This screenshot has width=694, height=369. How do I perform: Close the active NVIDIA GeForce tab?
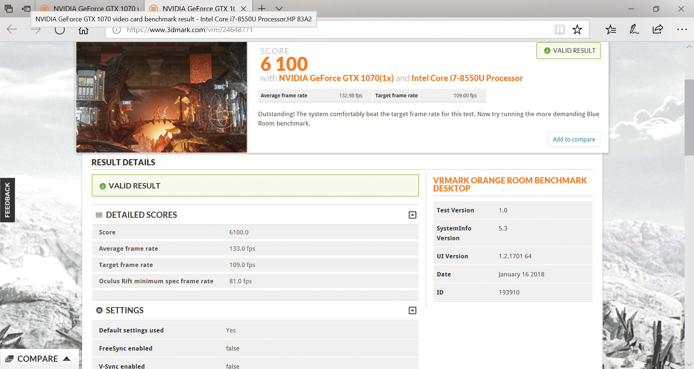(x=244, y=9)
